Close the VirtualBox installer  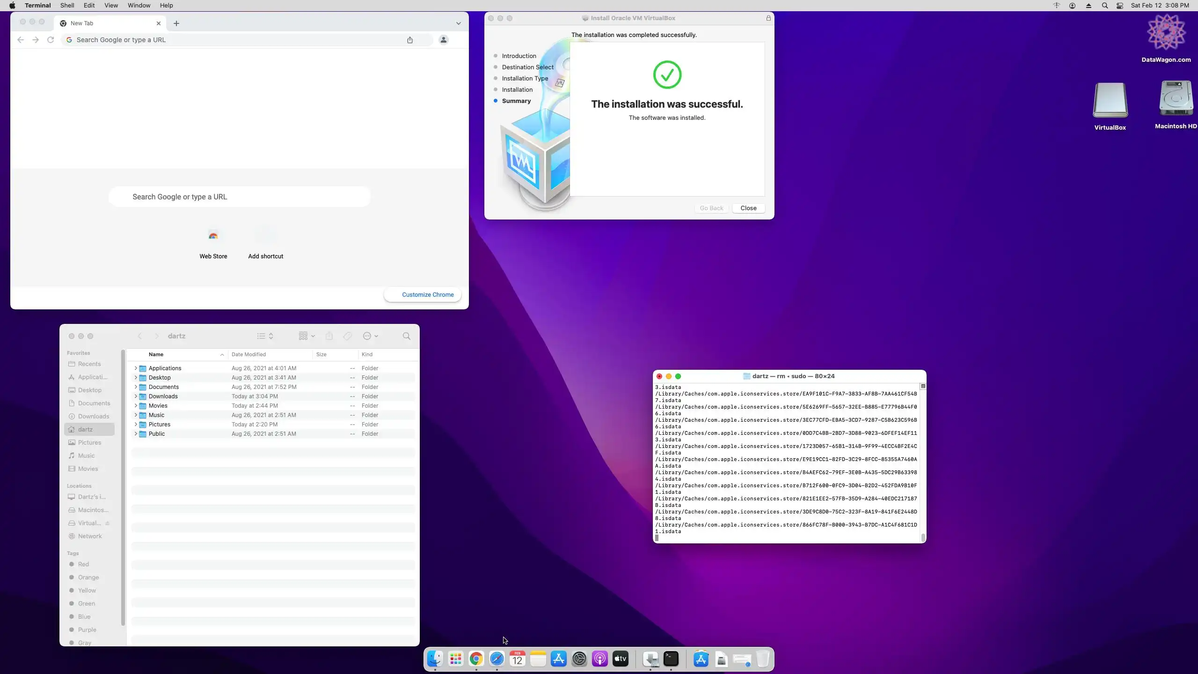click(748, 208)
